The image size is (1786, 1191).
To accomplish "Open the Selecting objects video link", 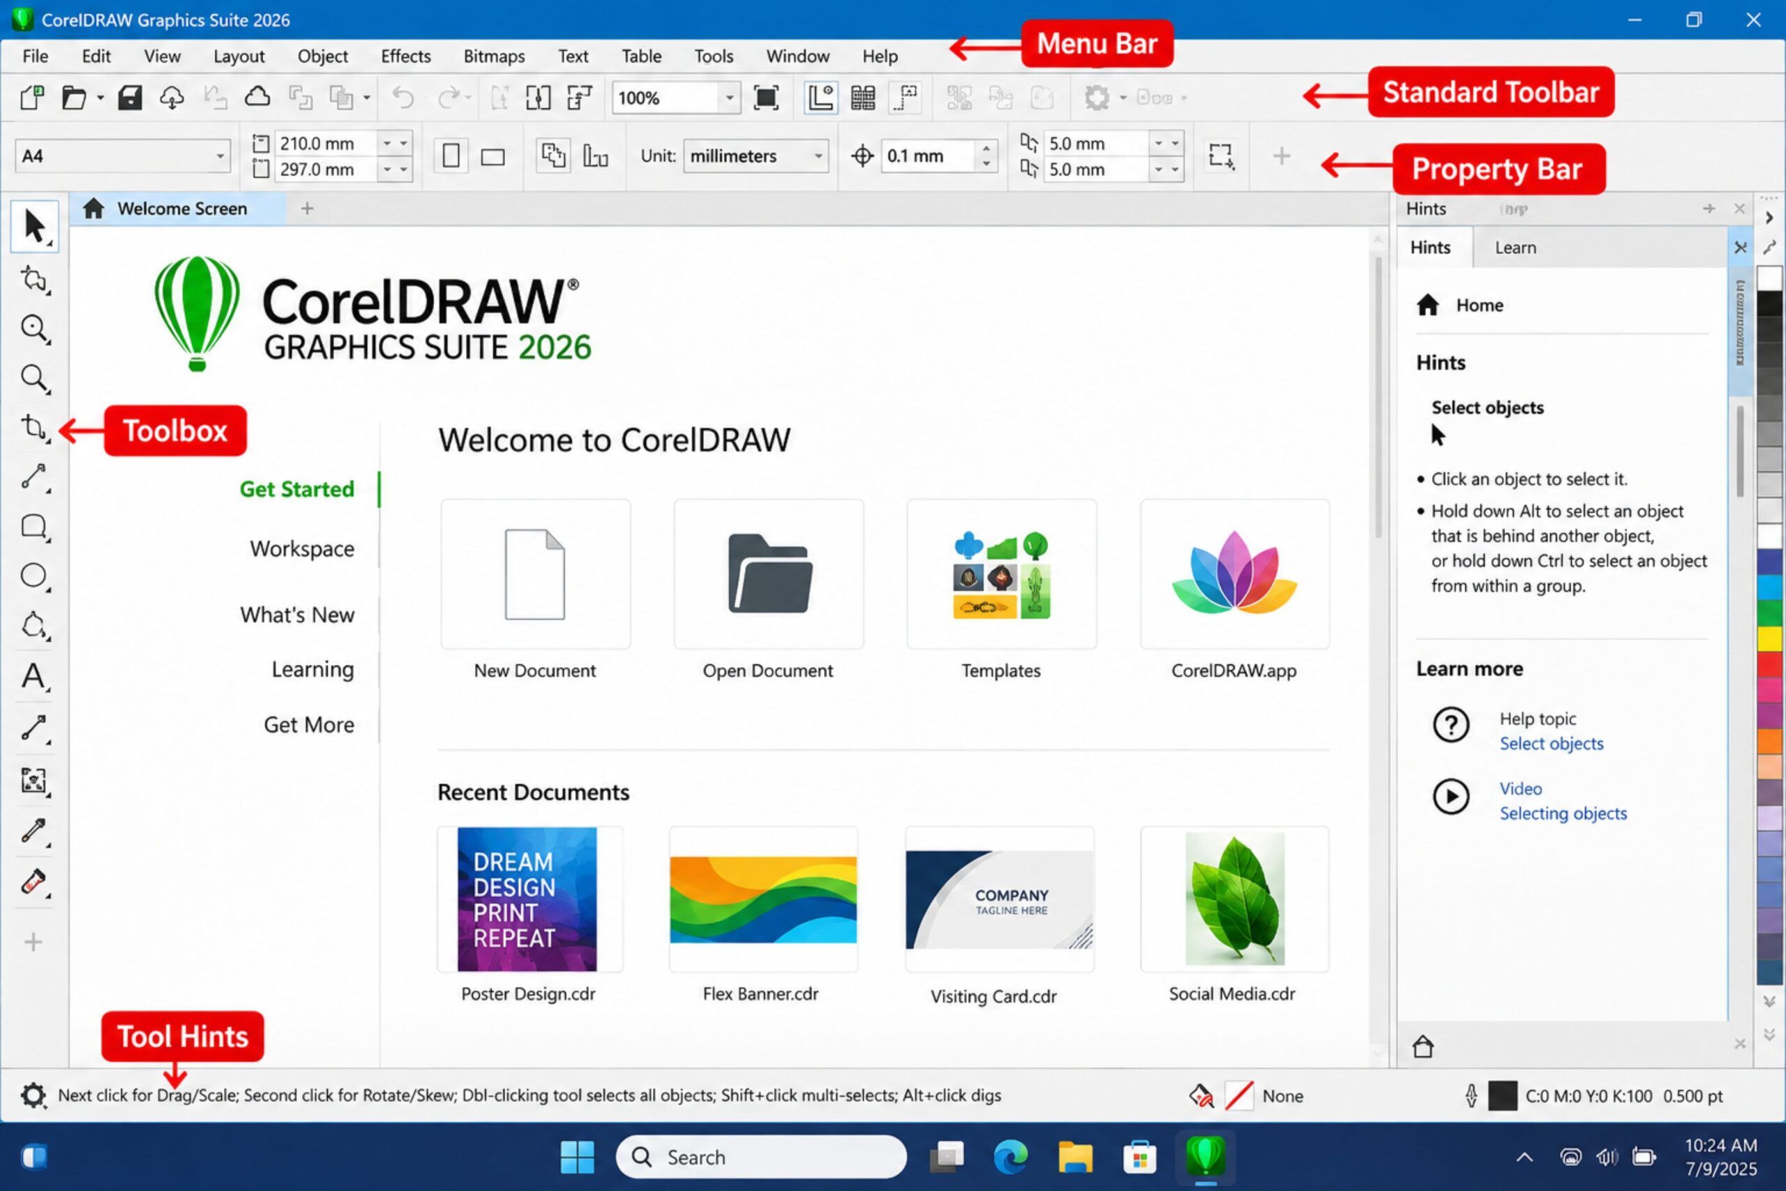I will pyautogui.click(x=1563, y=814).
